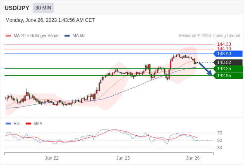Toggle MA 20 + Bollinger Bands legend label
244x165 pixels.
pyautogui.click(x=36, y=36)
